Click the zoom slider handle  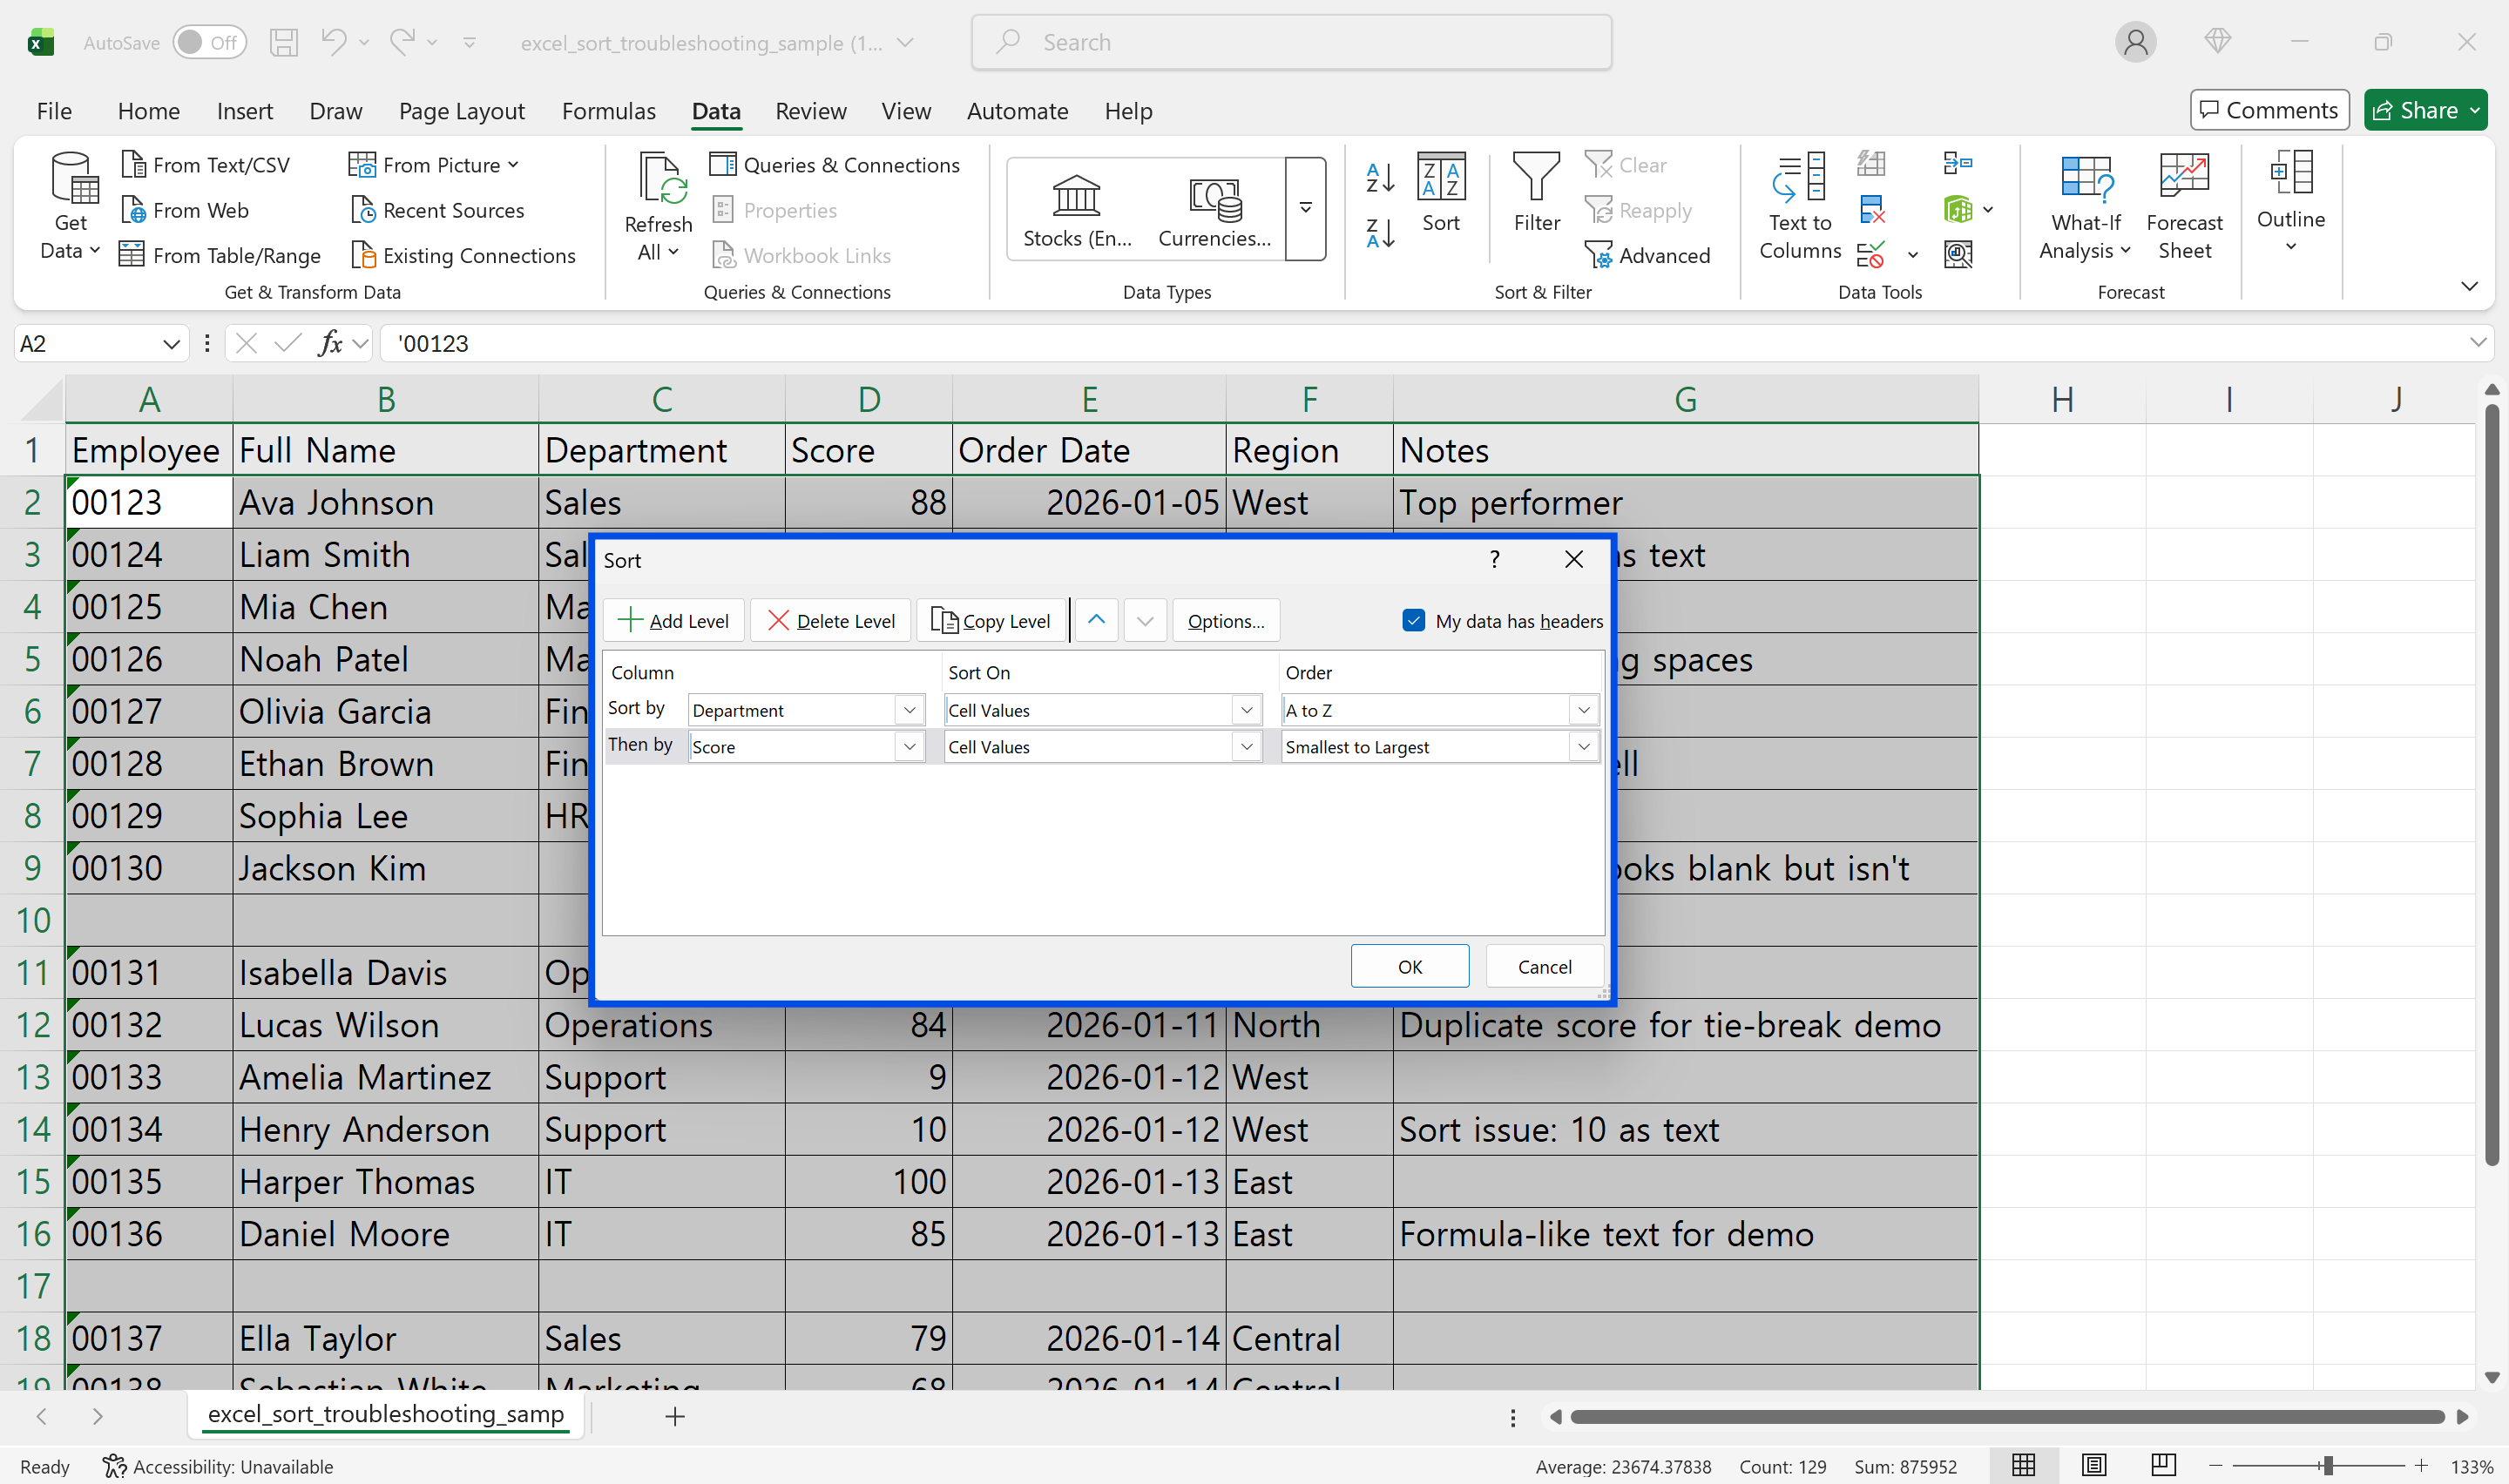pos(2328,1466)
